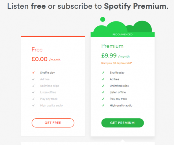Click green checkmark beside Premium Shuffle play

tap(103, 73)
